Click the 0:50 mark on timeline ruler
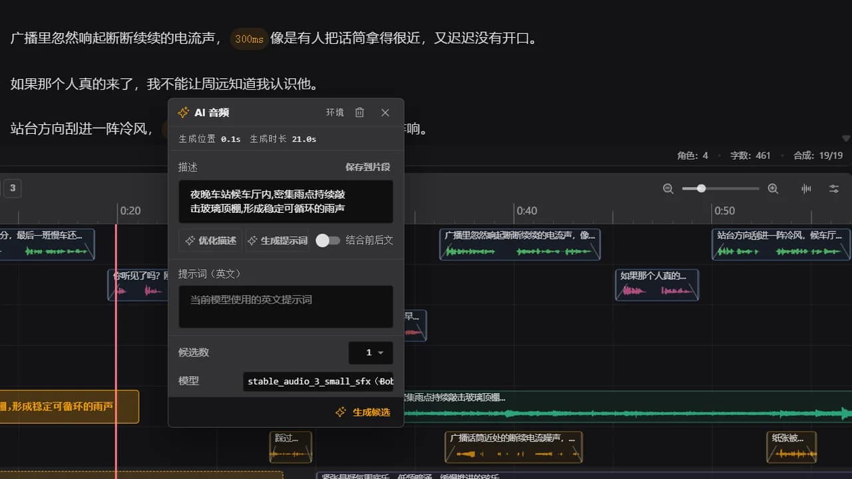 [x=724, y=211]
